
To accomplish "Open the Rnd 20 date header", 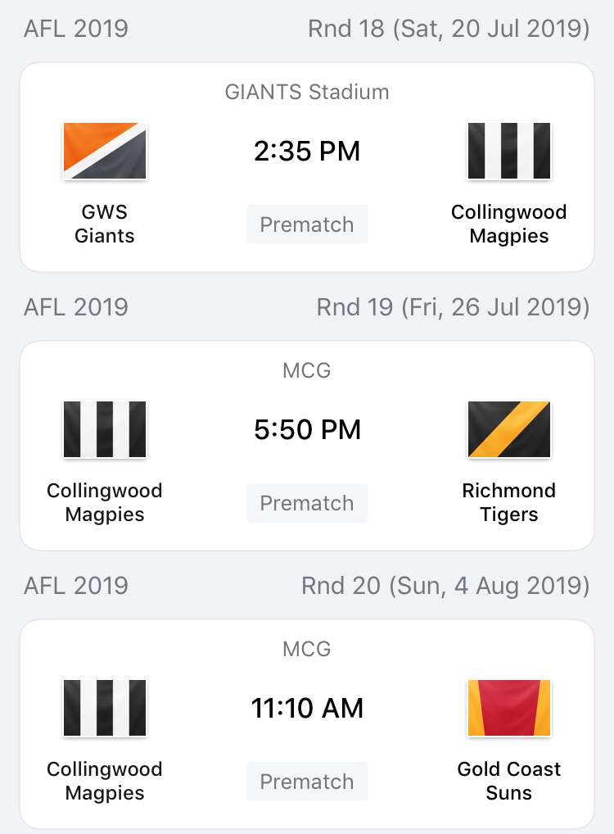I will [445, 586].
